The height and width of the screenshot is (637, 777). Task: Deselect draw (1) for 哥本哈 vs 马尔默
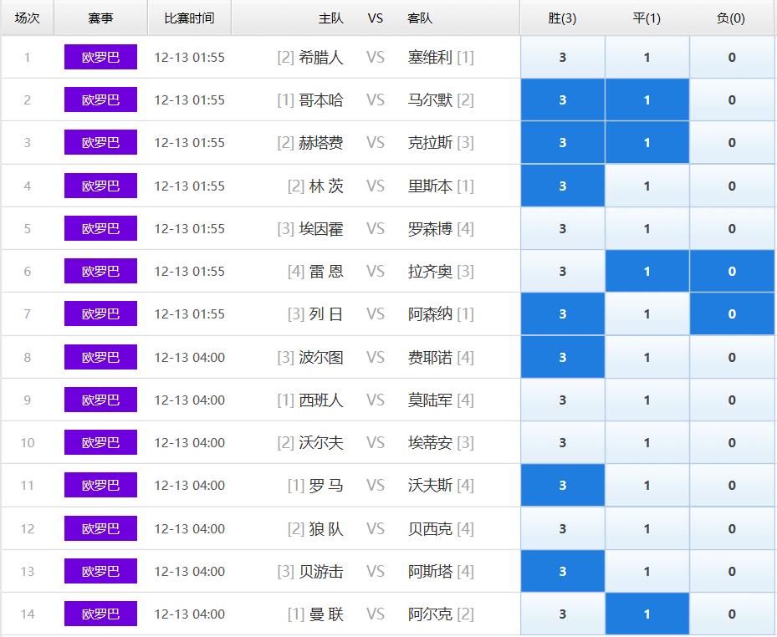pos(647,100)
